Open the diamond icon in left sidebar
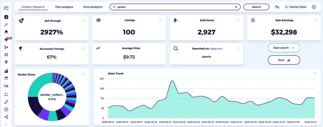Viewport: 323px width, 127px height. click(x=6, y=62)
